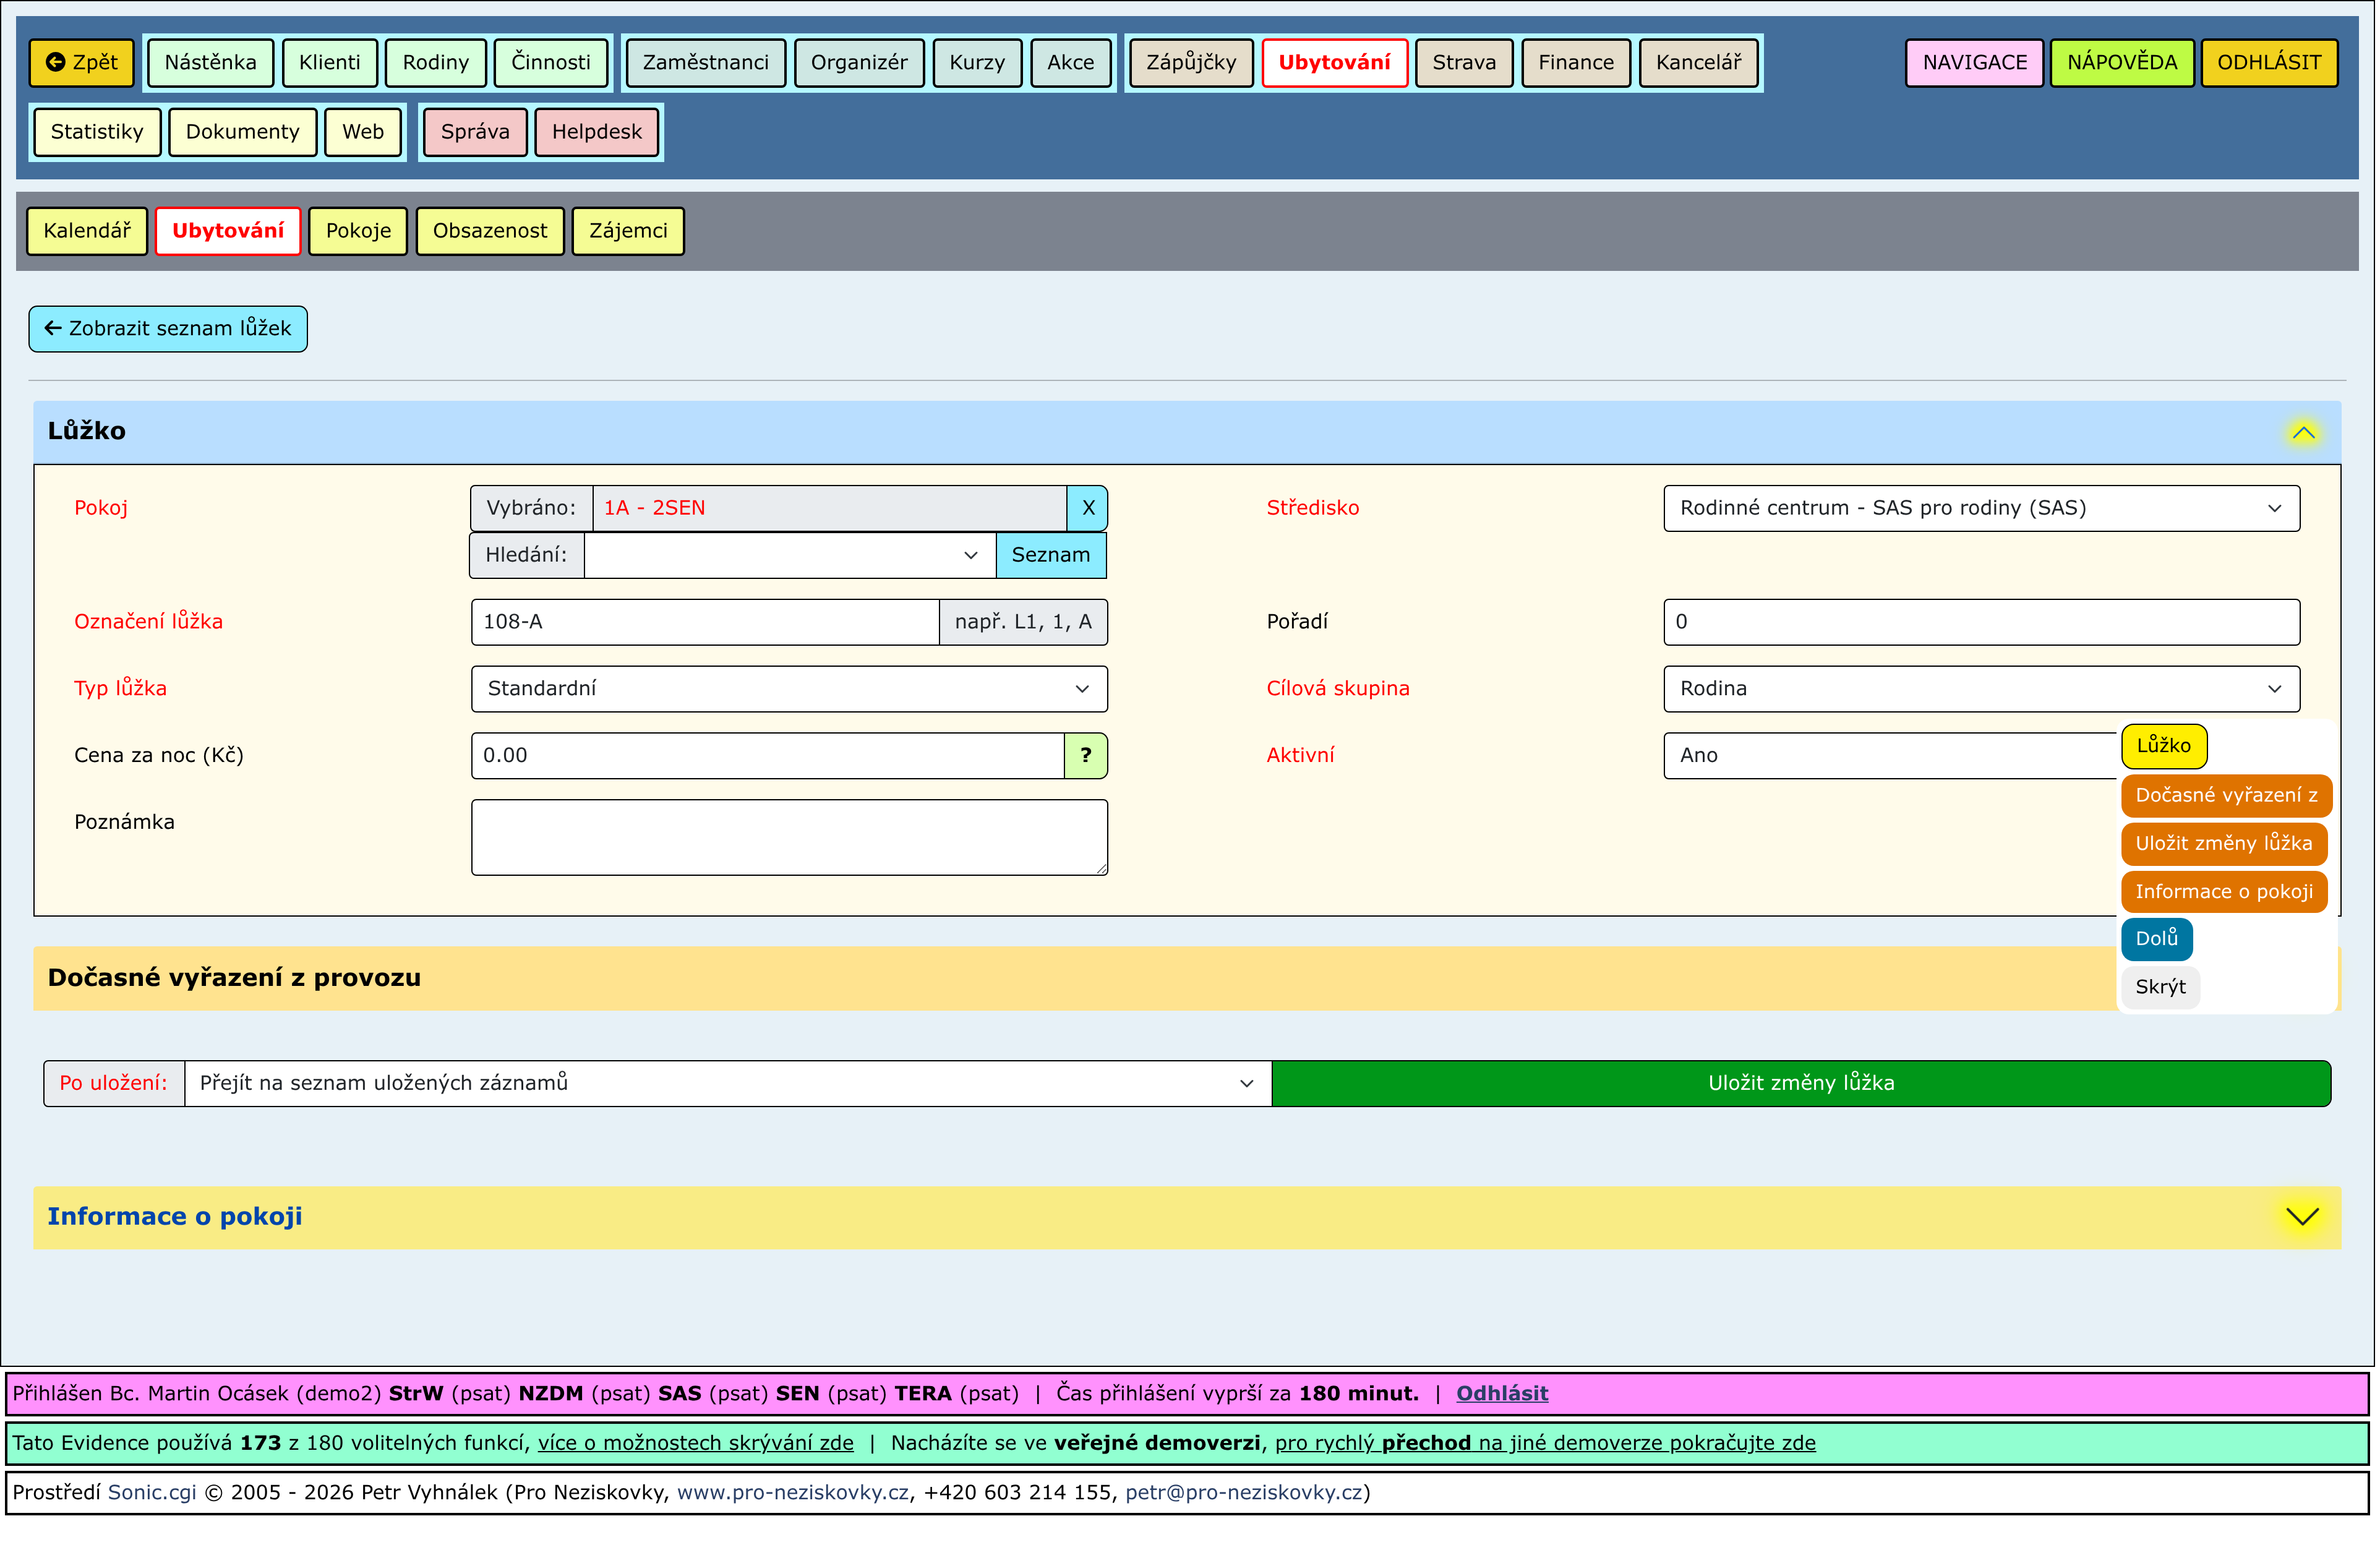Clear selected room with X button
This screenshot has width=2380, height=1550.
(1088, 508)
